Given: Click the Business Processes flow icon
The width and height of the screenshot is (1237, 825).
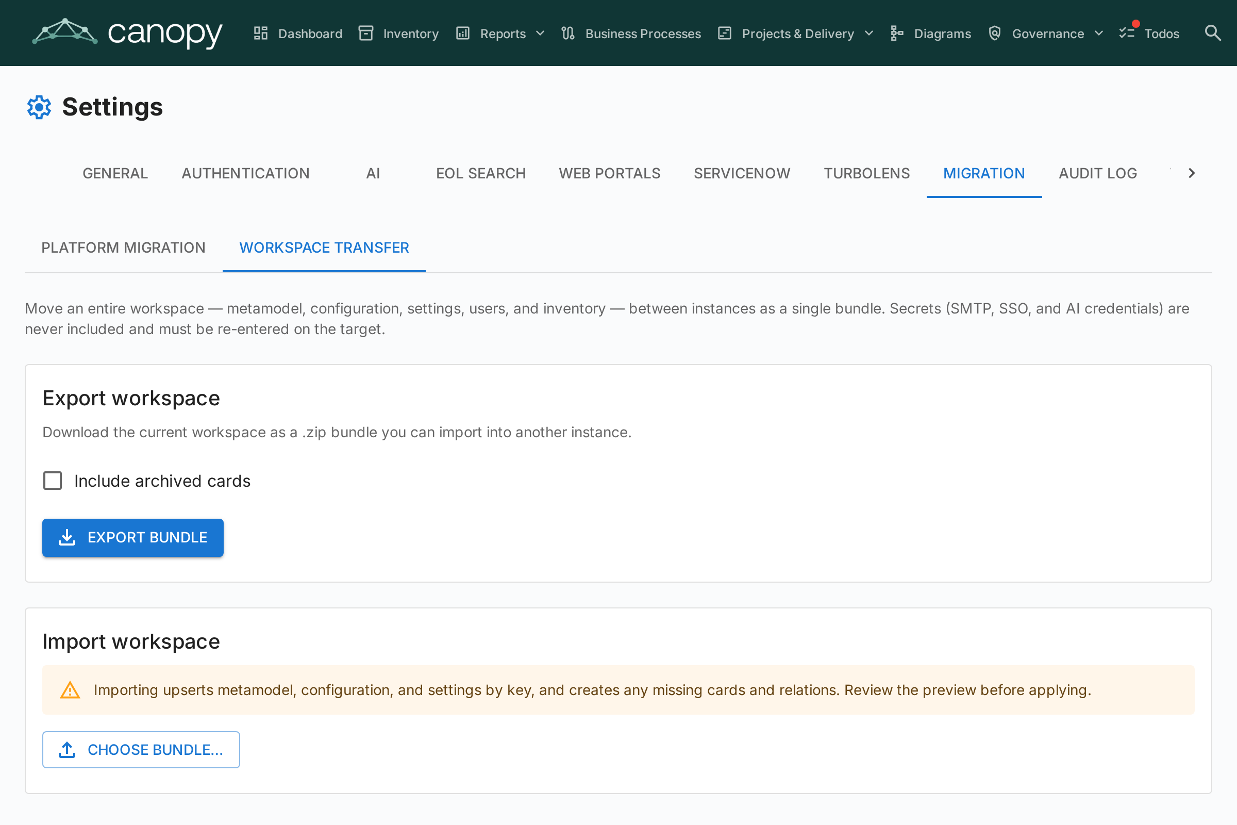Looking at the screenshot, I should 568,33.
